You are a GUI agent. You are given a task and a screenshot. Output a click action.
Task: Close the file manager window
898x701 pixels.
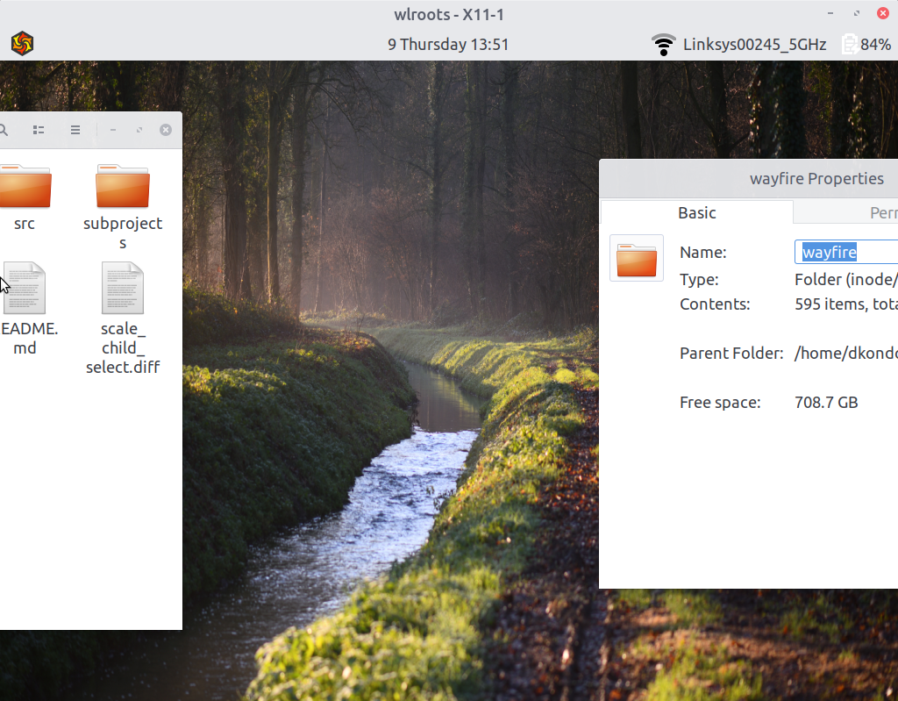(165, 129)
